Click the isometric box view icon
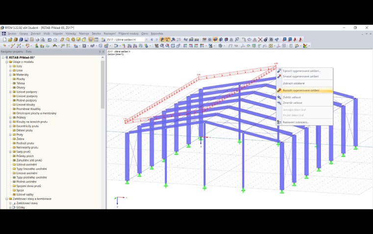Viewport: 373px width, 234px height. click(173, 46)
